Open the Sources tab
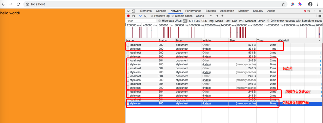This screenshot has height=123, width=323. (210, 11)
